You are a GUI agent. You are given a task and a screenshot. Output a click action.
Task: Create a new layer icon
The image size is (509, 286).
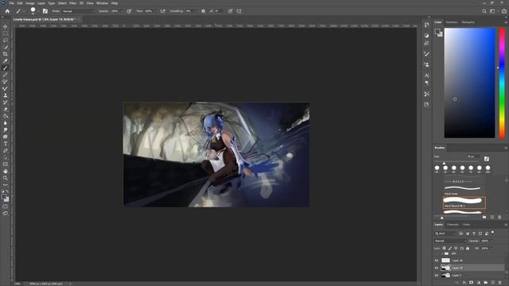tap(493, 283)
